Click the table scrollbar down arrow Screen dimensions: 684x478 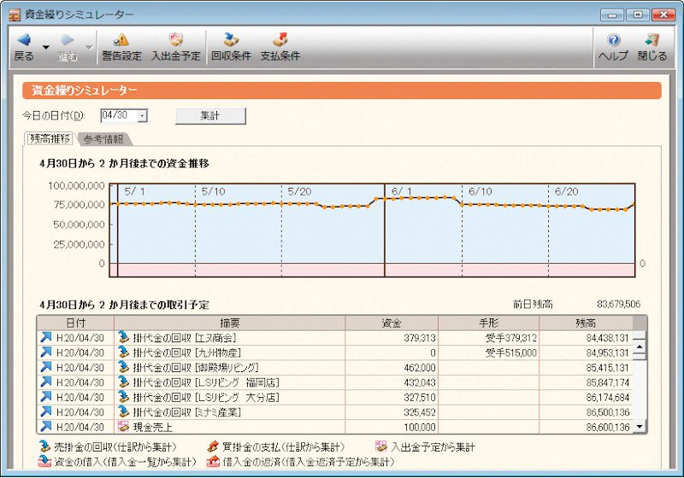640,426
